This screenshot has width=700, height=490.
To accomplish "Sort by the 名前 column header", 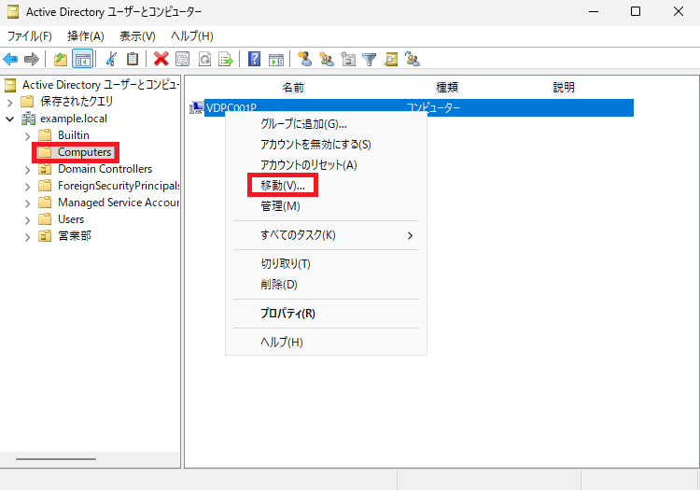I will point(293,87).
